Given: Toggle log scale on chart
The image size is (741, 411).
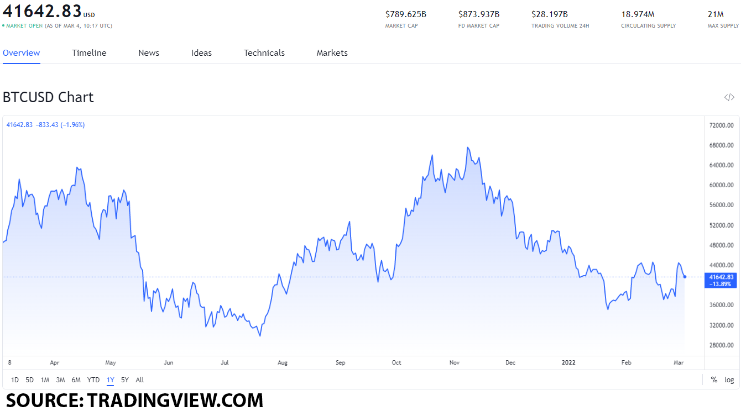Looking at the screenshot, I should [729, 380].
